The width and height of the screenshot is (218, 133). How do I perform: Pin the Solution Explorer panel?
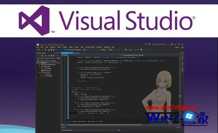[57, 53]
